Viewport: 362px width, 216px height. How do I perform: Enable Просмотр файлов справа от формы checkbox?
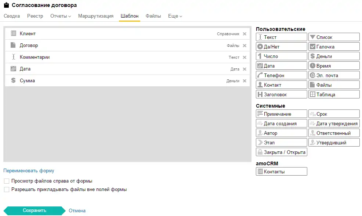coord(7,181)
